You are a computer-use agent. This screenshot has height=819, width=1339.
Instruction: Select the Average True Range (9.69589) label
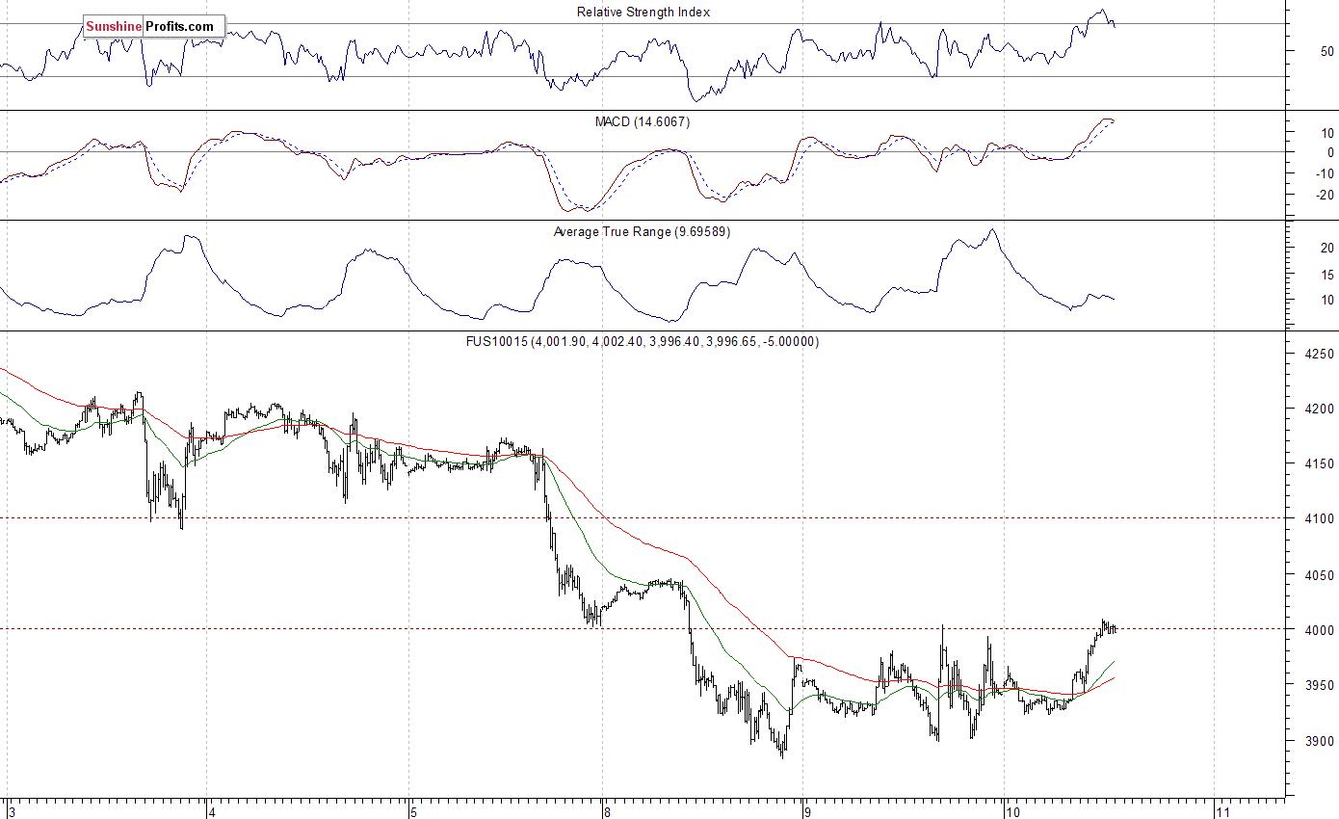point(641,232)
